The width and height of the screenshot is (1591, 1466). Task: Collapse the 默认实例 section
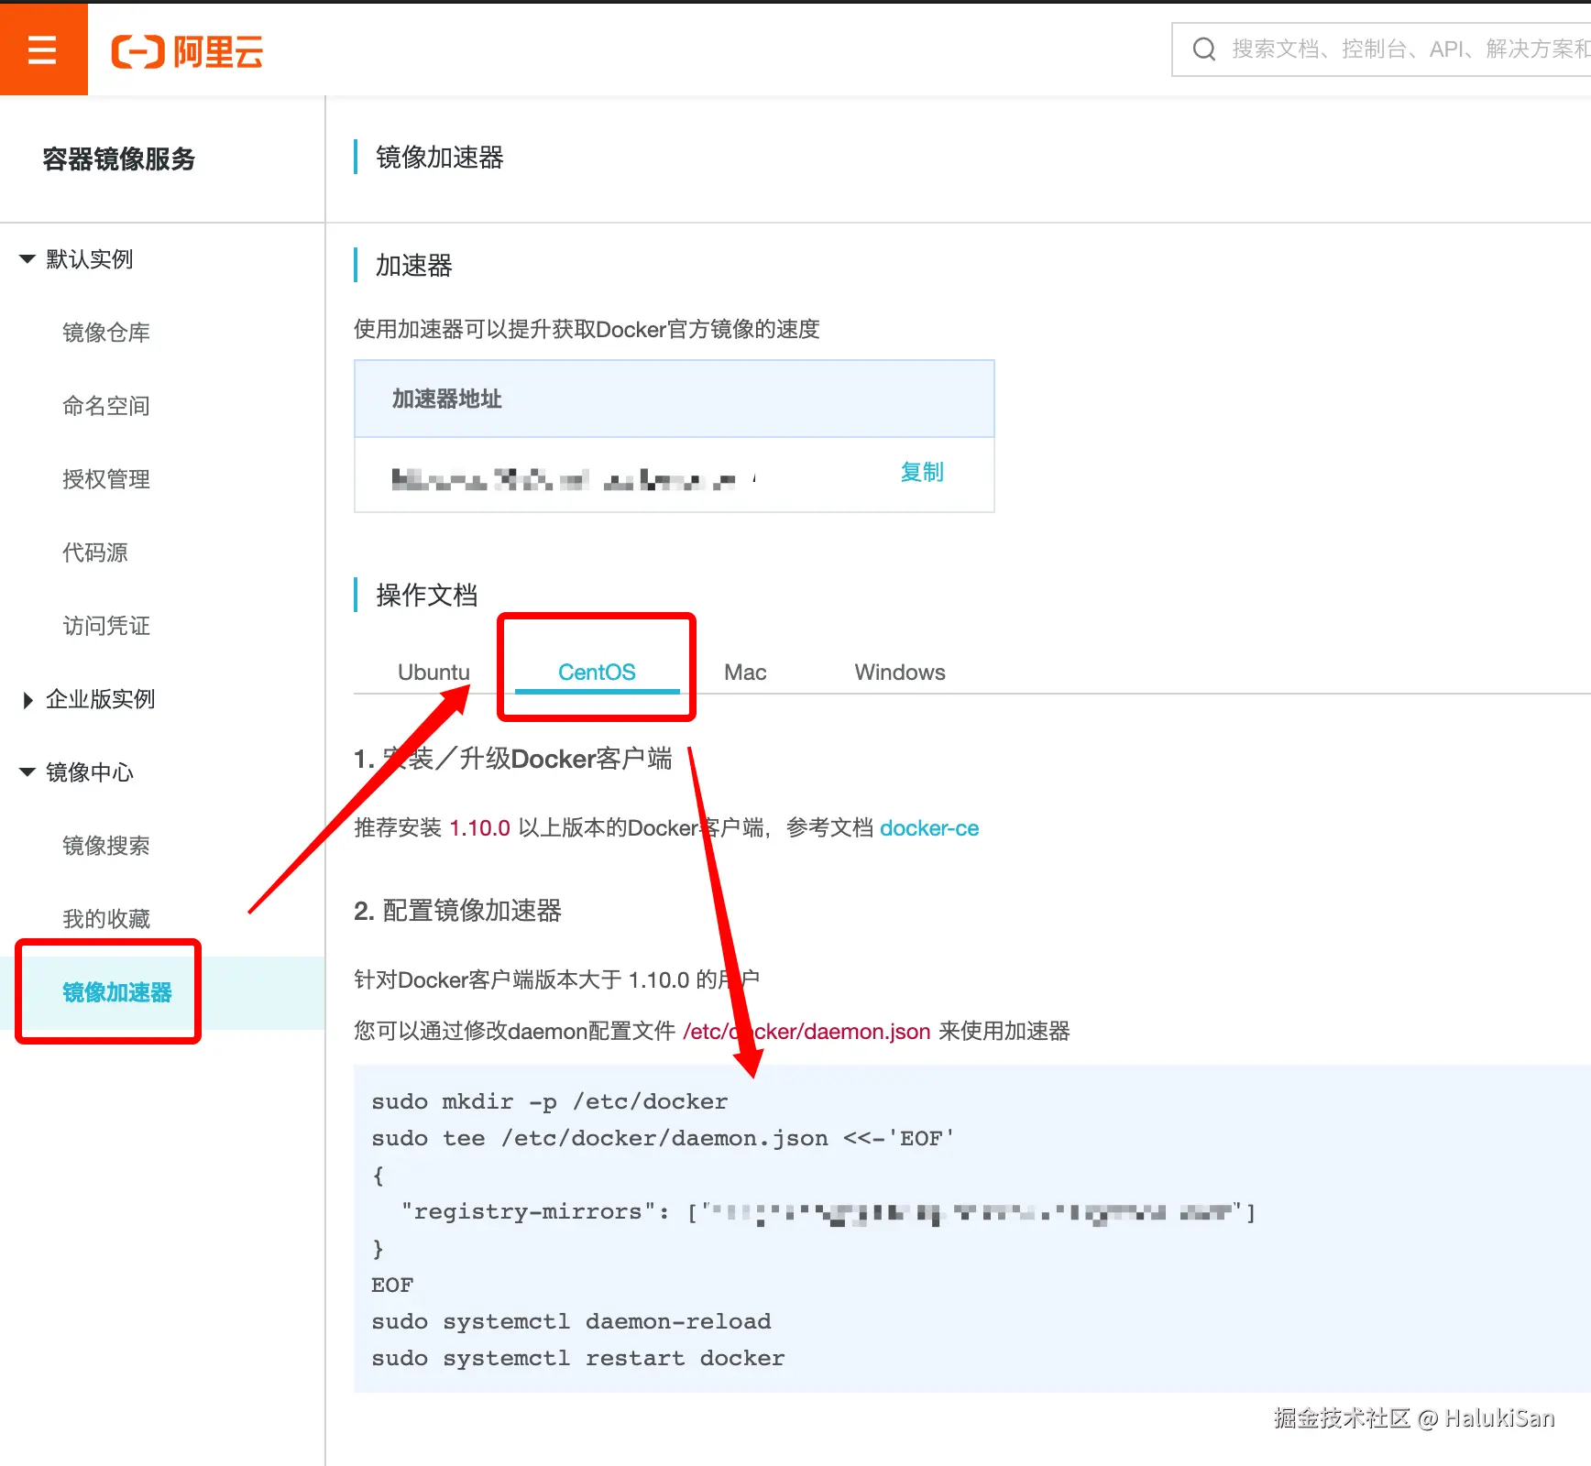(27, 259)
